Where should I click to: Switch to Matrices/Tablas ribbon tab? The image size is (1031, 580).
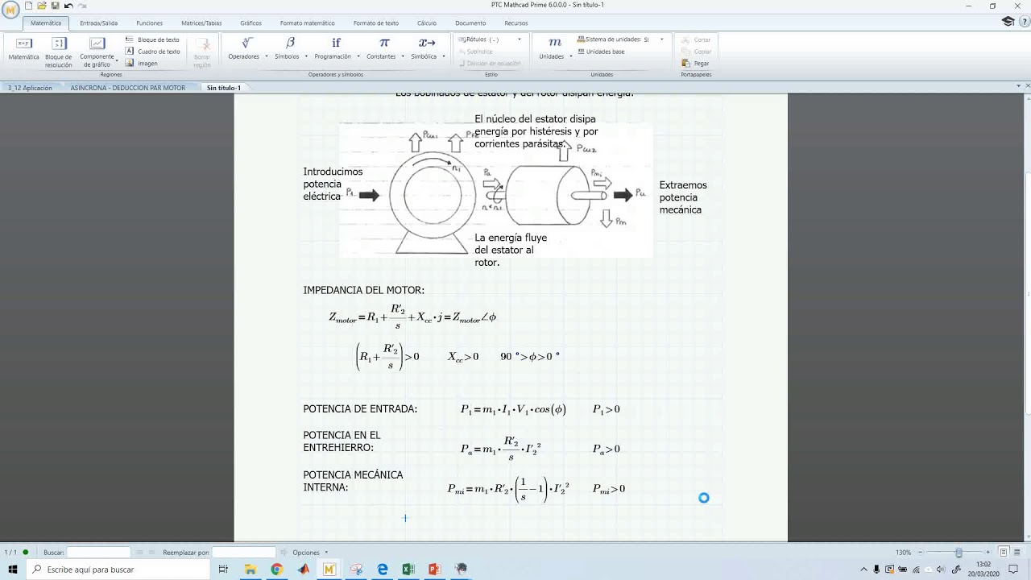(x=201, y=23)
